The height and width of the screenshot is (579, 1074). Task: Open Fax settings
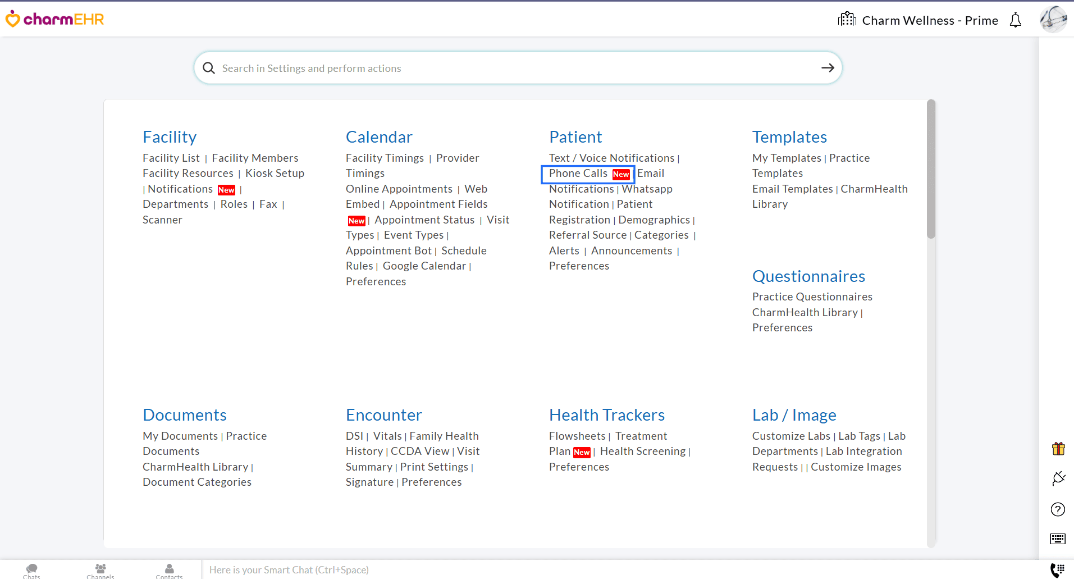click(268, 204)
